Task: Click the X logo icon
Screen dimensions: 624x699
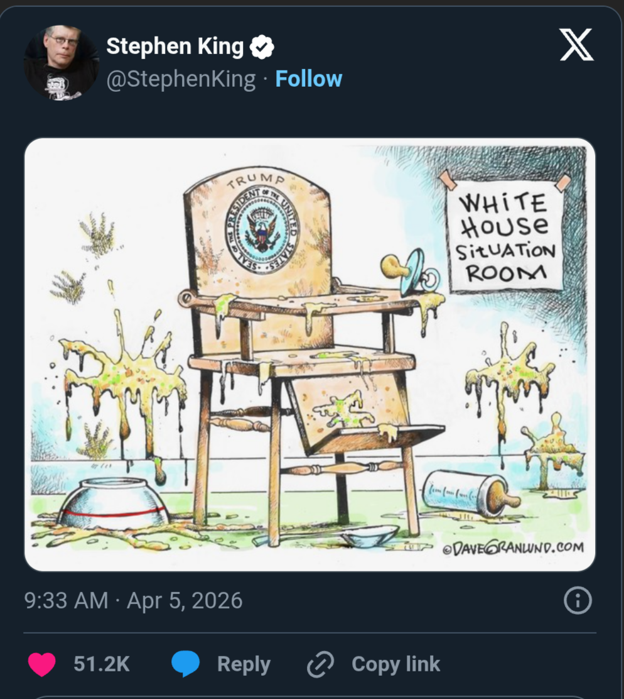Action: pyautogui.click(x=576, y=47)
